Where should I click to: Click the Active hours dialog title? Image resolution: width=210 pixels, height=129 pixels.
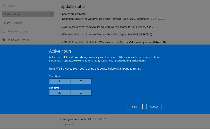pyautogui.click(x=60, y=51)
